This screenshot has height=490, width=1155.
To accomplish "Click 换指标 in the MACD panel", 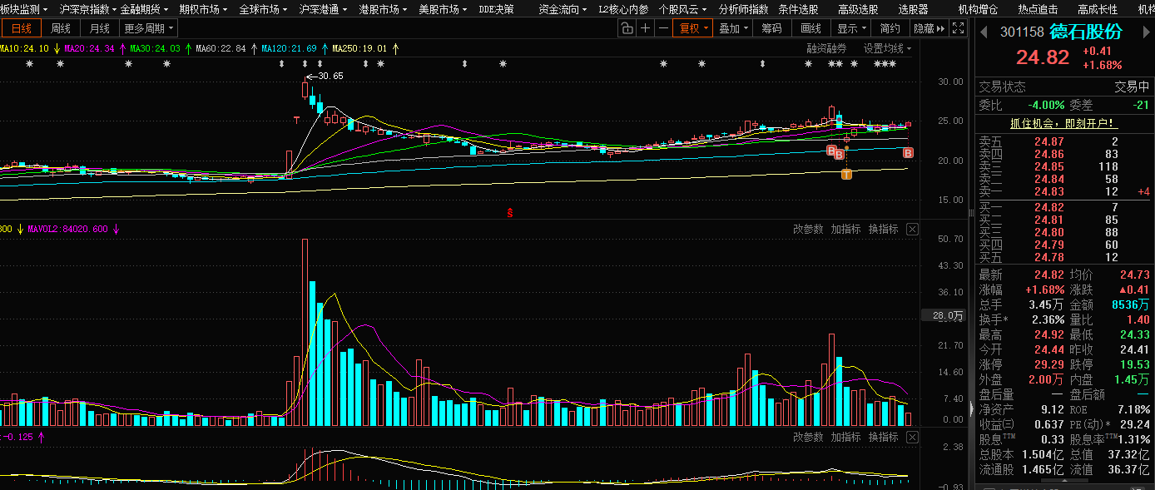I will [x=884, y=437].
